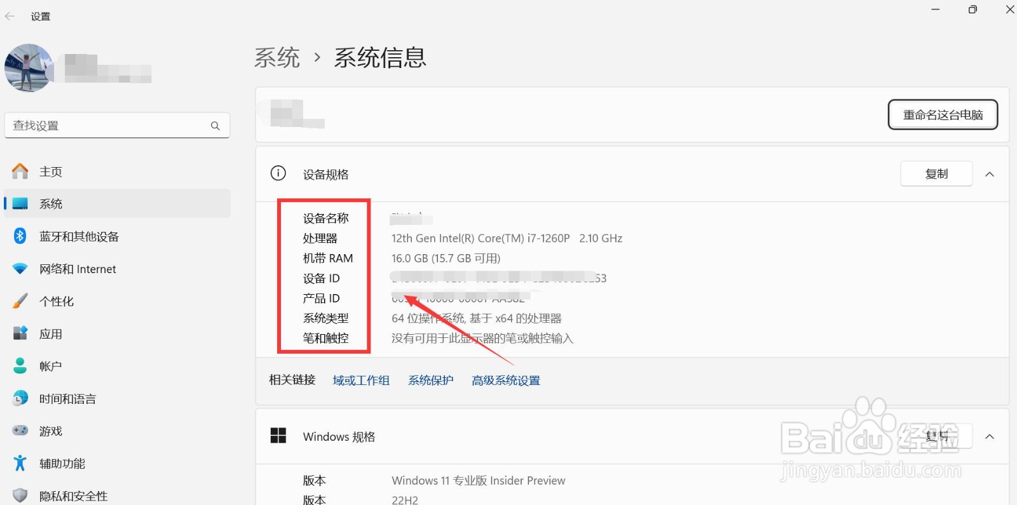Select the 系统 monitor icon in sidebar

click(20, 204)
